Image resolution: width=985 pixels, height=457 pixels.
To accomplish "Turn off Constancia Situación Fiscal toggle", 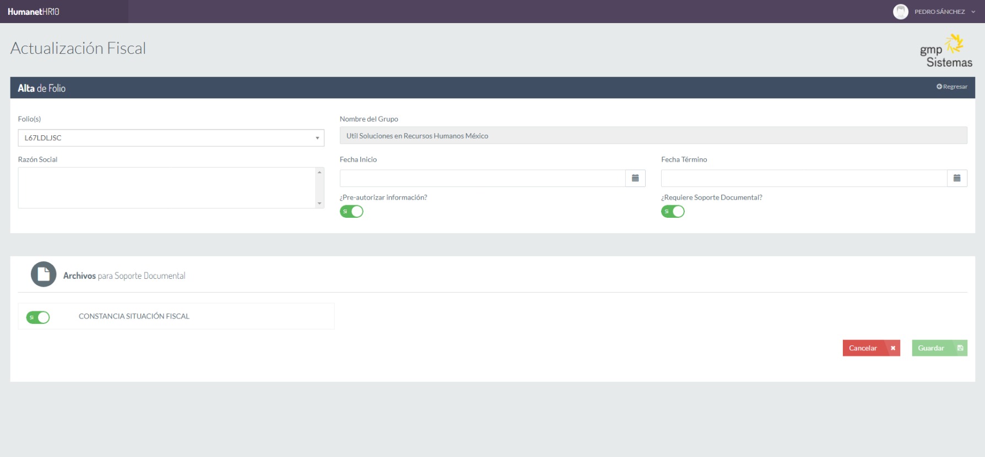I will tap(38, 317).
